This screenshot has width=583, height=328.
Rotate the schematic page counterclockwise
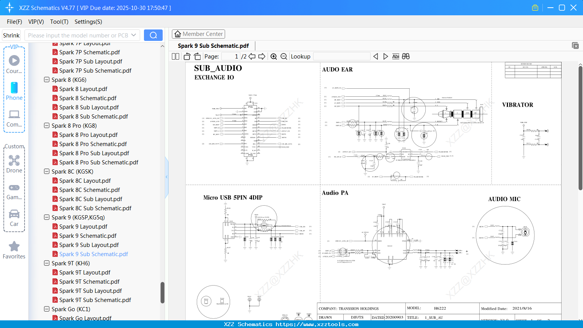point(186,56)
